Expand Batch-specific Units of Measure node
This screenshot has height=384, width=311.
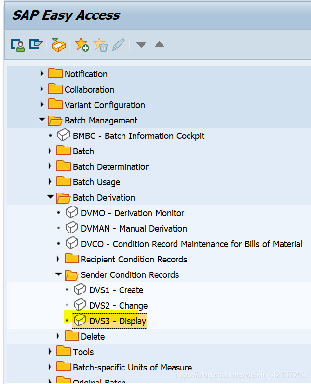coord(50,367)
